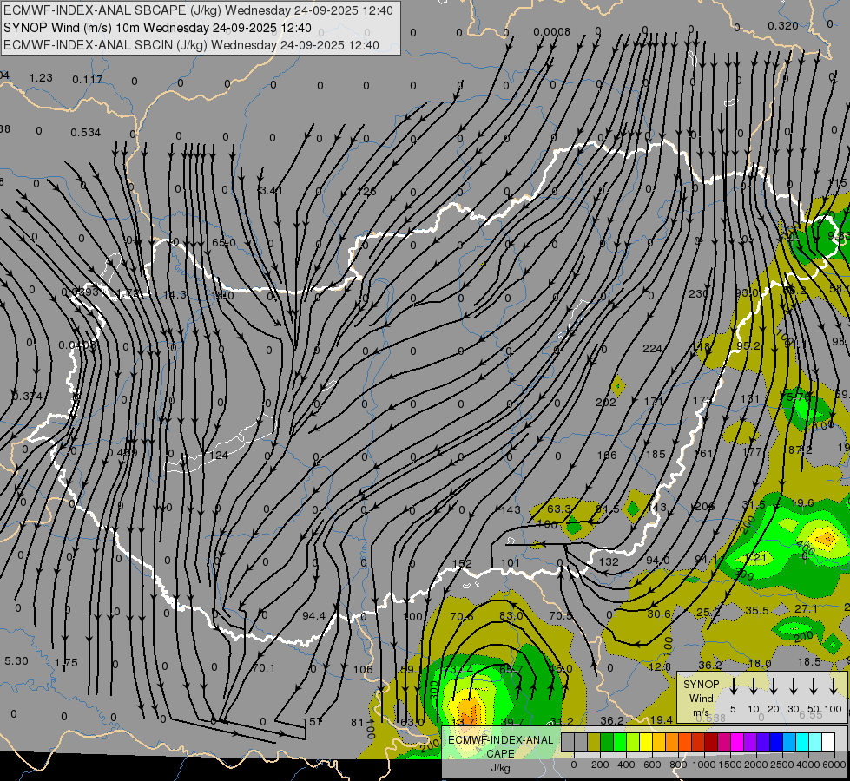
Task: Click the 121 value on the map
Action: tap(755, 558)
